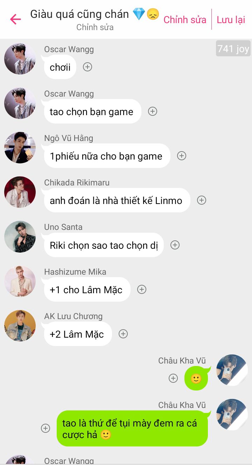Tap the "741 joy" counter badge

point(233,49)
